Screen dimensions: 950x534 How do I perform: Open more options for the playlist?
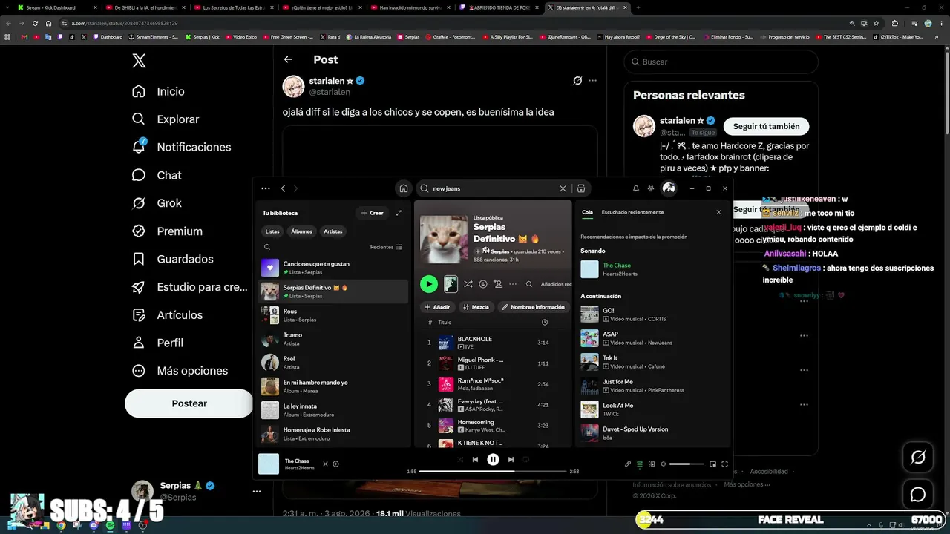click(x=513, y=284)
